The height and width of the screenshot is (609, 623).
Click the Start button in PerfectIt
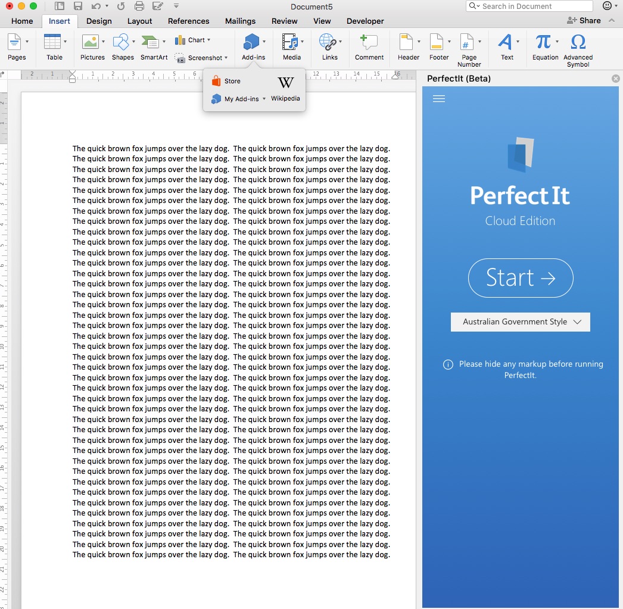coord(521,278)
